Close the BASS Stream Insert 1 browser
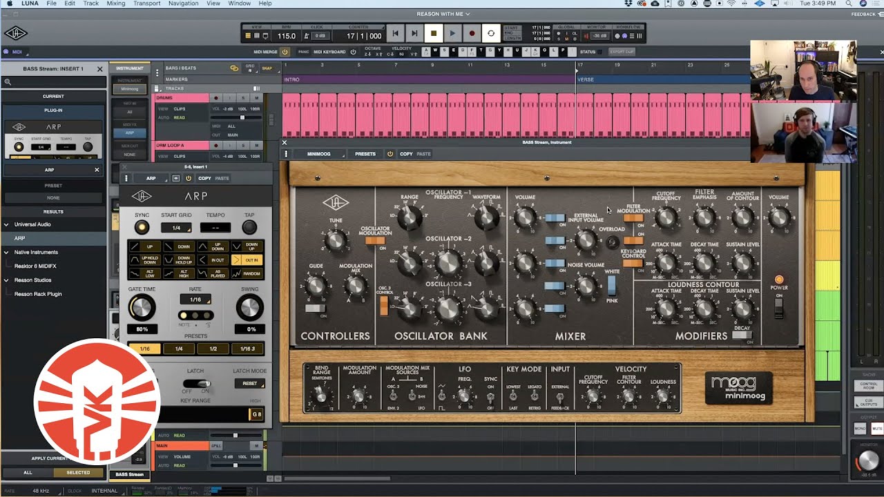 (99, 69)
